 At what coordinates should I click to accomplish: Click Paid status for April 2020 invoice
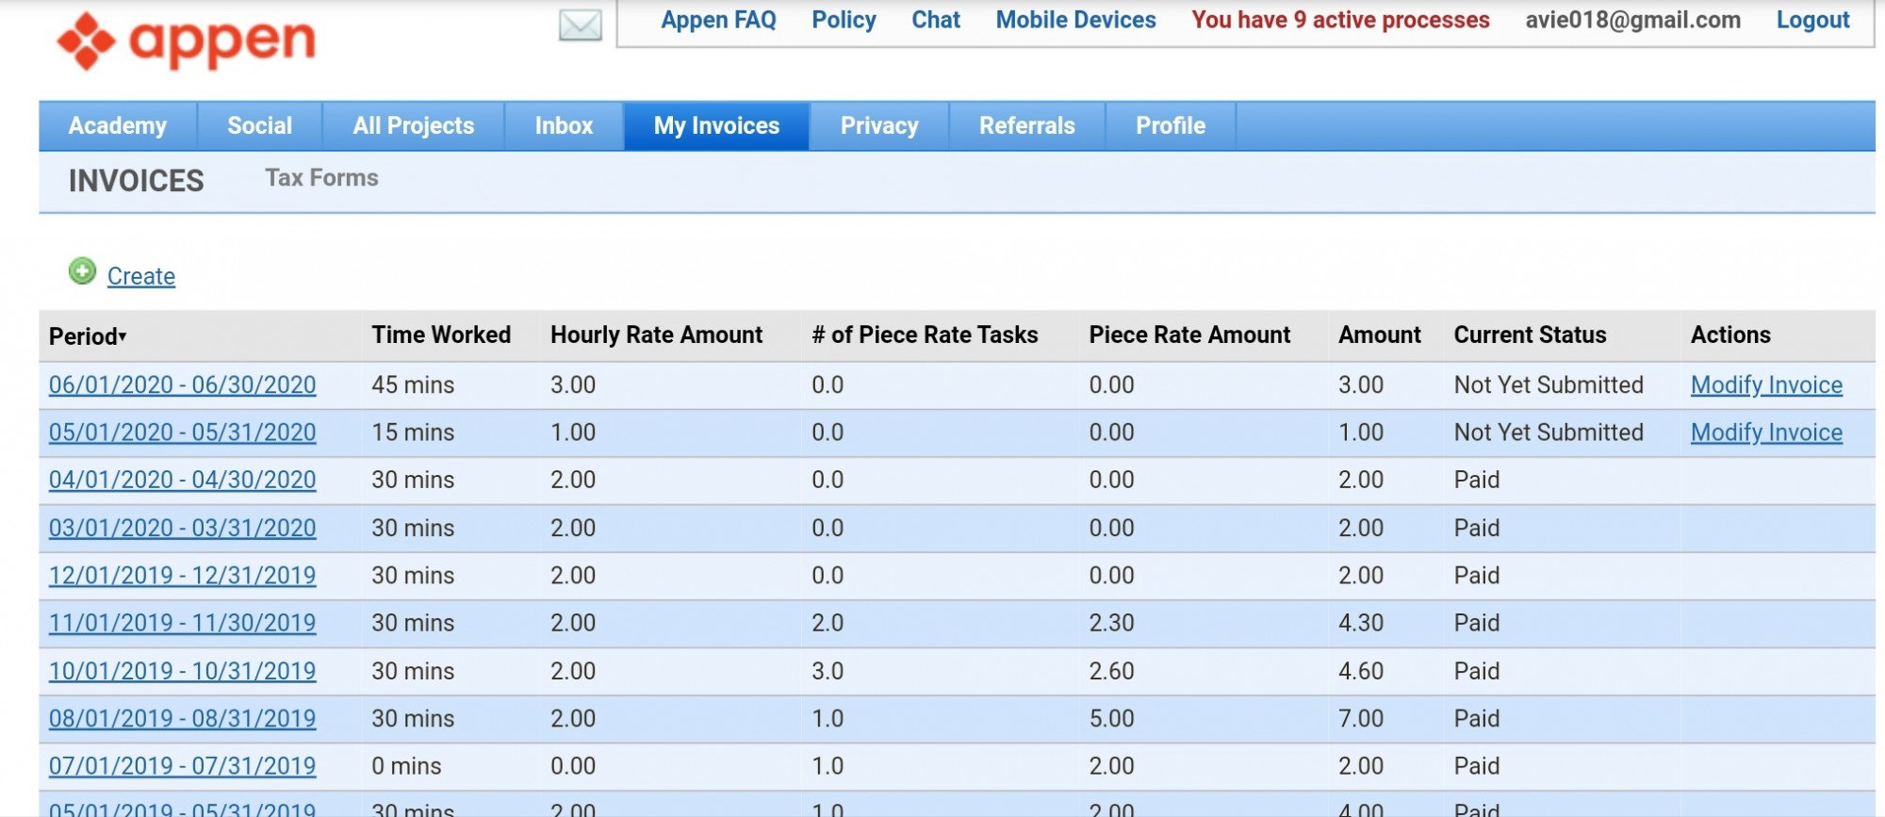1476,480
